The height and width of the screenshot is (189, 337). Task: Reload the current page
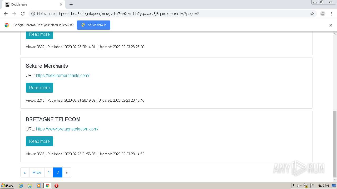click(x=23, y=14)
